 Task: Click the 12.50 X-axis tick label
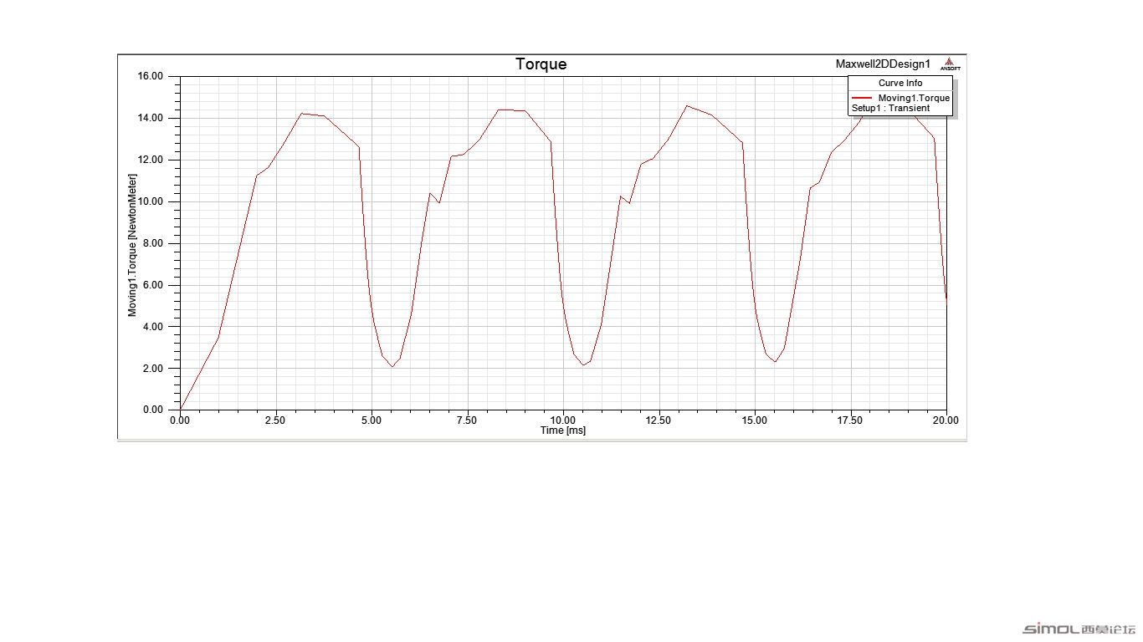[x=659, y=420]
